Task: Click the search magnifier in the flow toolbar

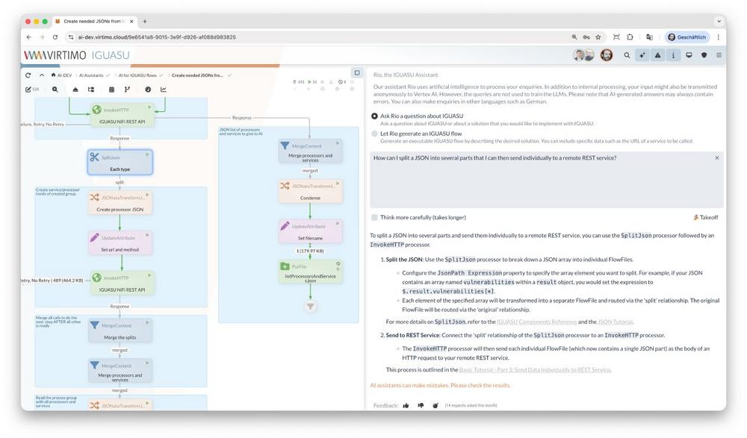Action: coord(55,90)
